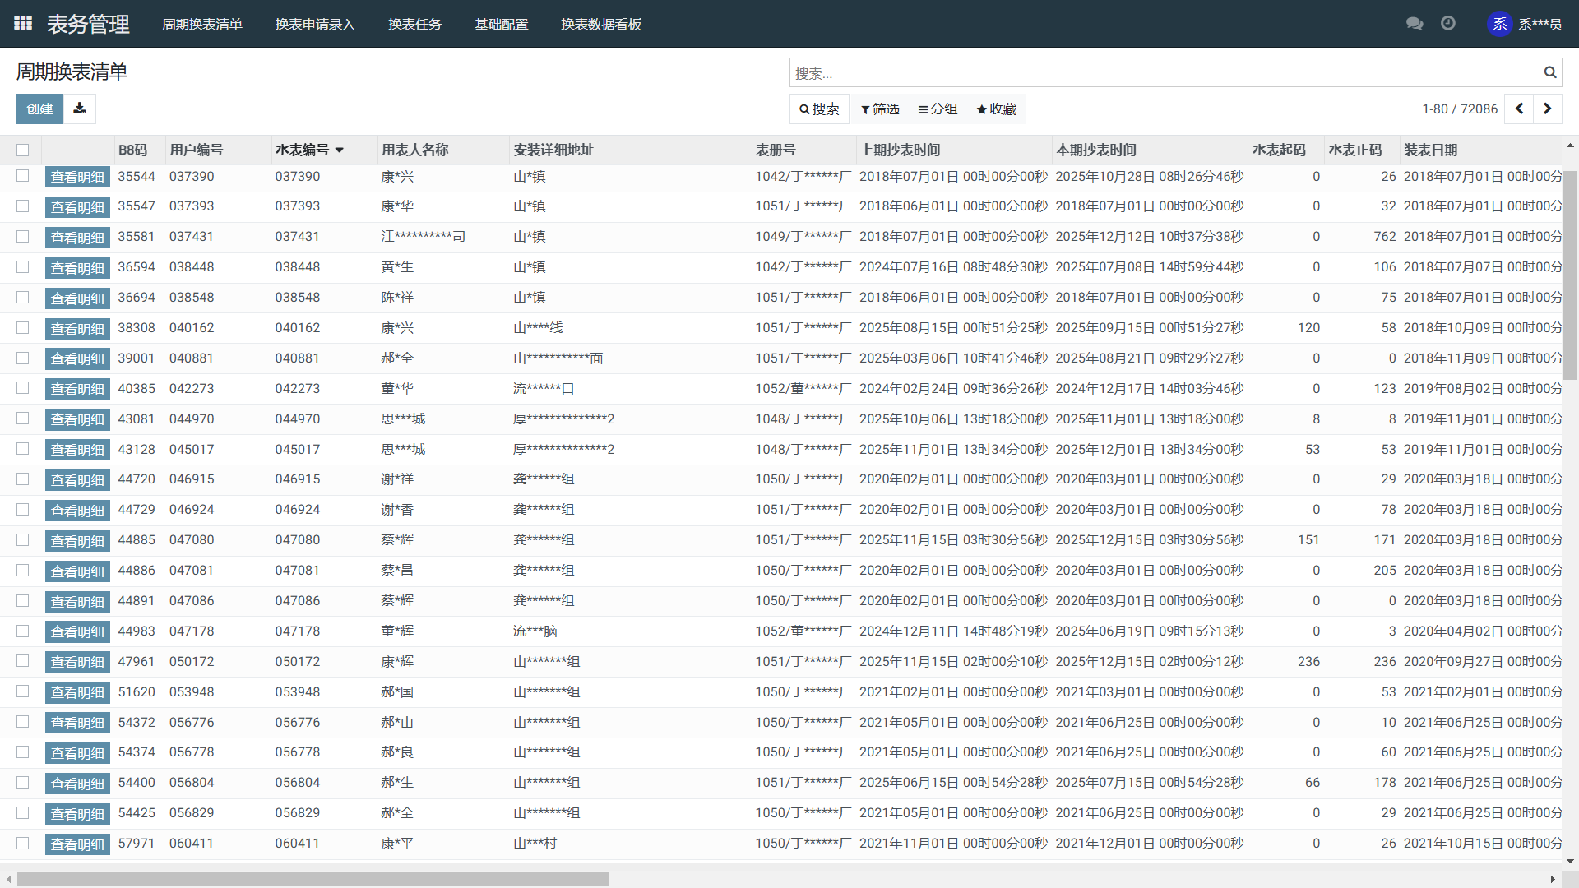Toggle sort on 水表编号 column
Screen dimensions: 1579x888
(308, 150)
